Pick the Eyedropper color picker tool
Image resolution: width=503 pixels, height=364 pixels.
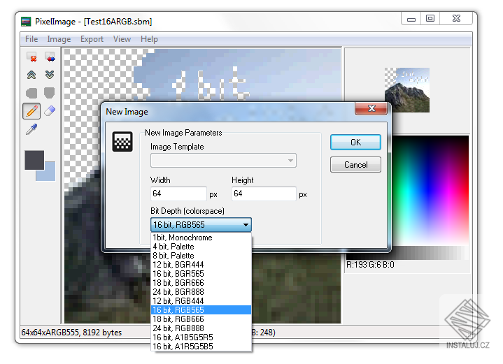pos(31,129)
